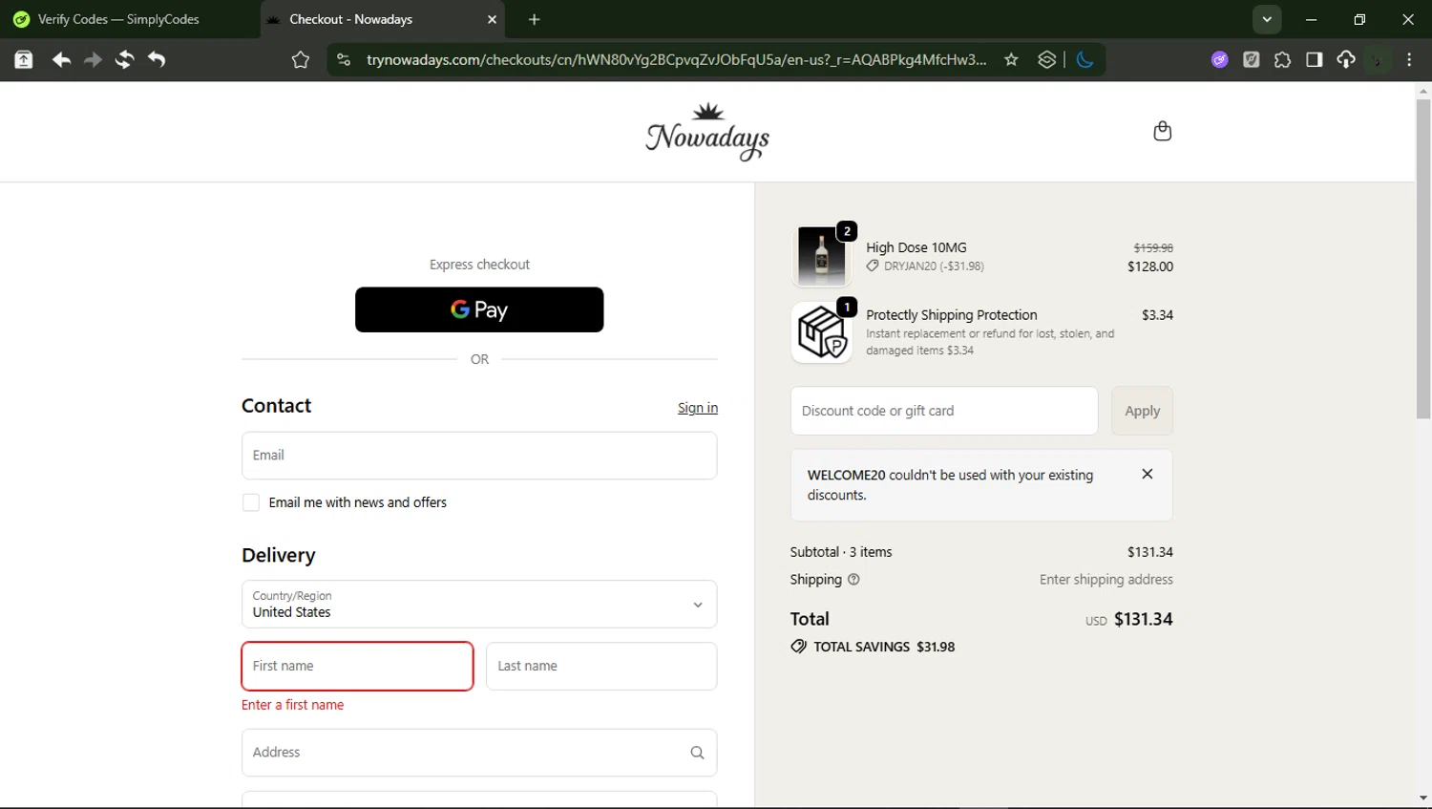1432x809 pixels.
Task: Select the Checkout - Nowadays tab
Action: click(x=382, y=19)
